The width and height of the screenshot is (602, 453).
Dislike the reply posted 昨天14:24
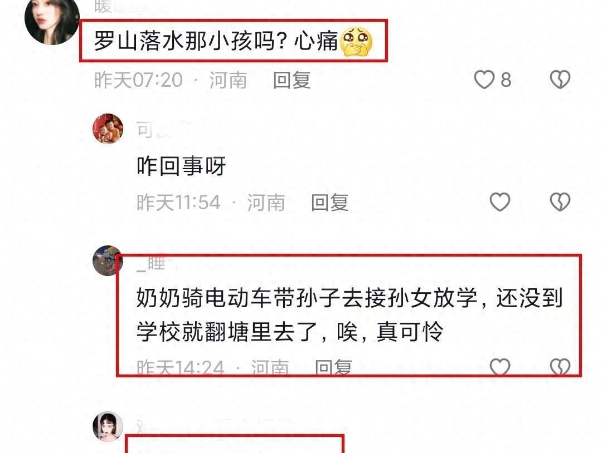(560, 367)
